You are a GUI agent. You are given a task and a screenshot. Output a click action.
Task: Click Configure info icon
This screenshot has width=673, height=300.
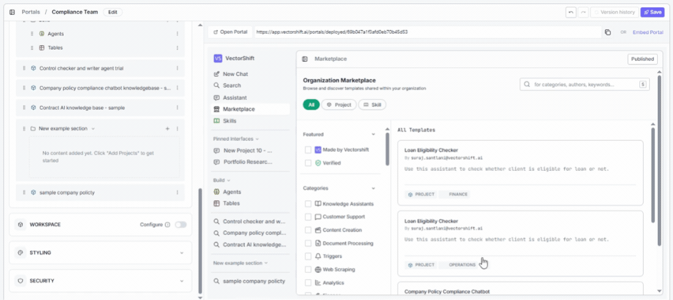click(168, 224)
